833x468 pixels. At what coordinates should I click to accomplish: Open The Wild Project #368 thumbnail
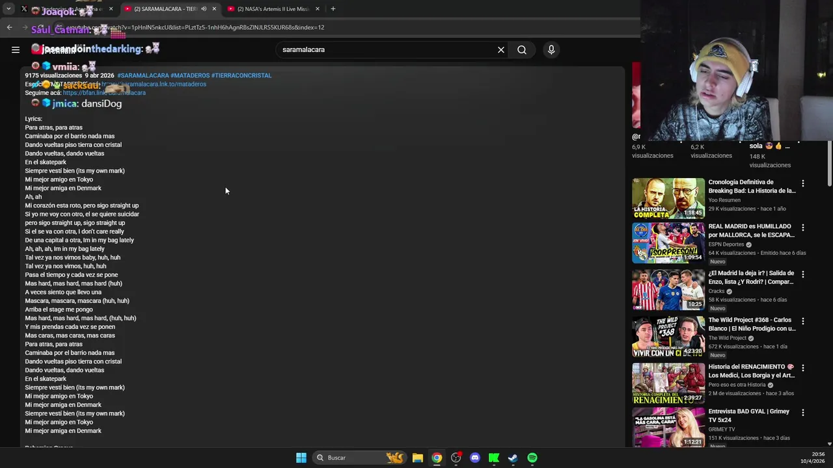coord(668,337)
